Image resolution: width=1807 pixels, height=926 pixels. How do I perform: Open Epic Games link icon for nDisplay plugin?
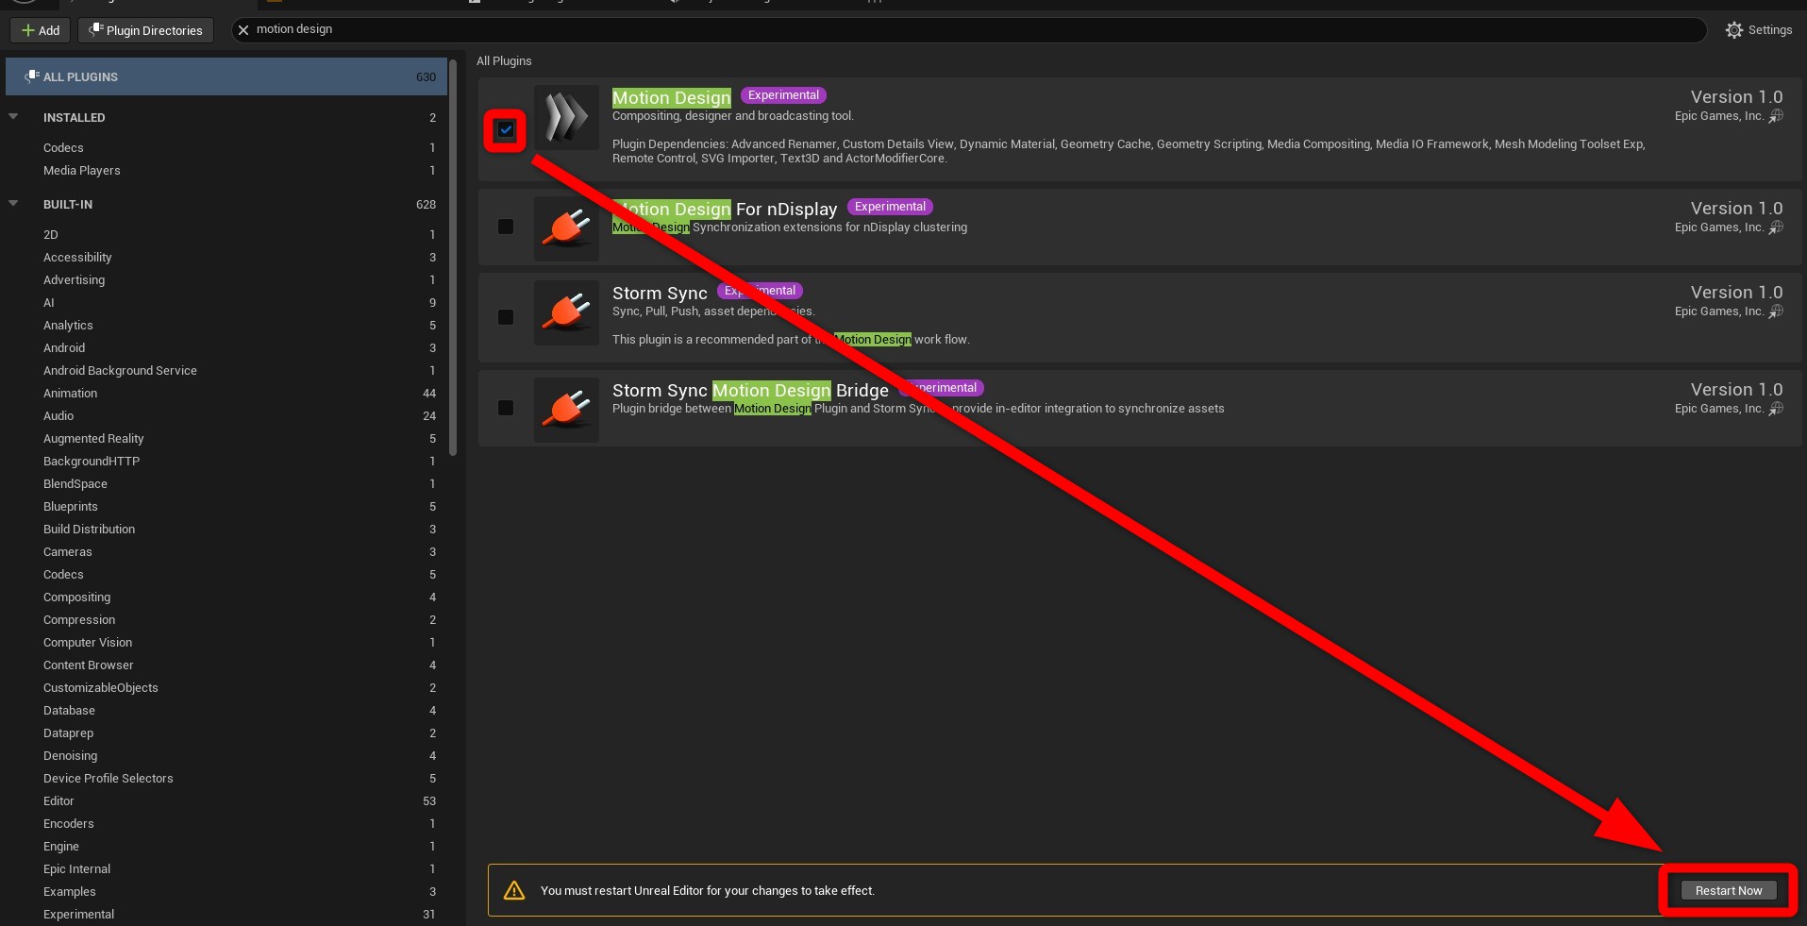[x=1776, y=227]
